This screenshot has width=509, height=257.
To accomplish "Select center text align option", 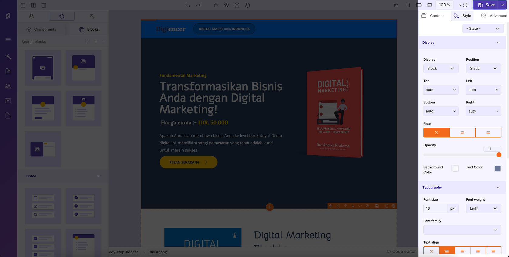I will [462, 251].
